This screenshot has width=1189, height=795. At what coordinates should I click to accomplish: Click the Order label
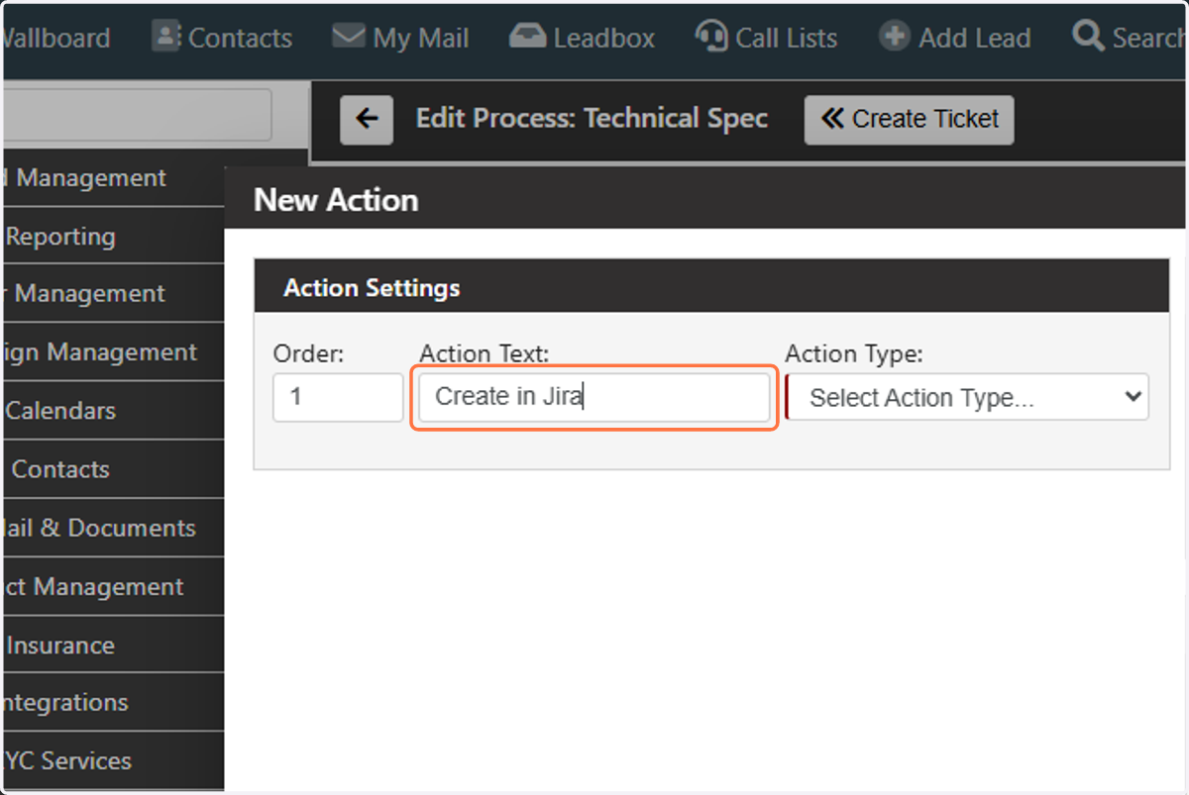tap(308, 353)
